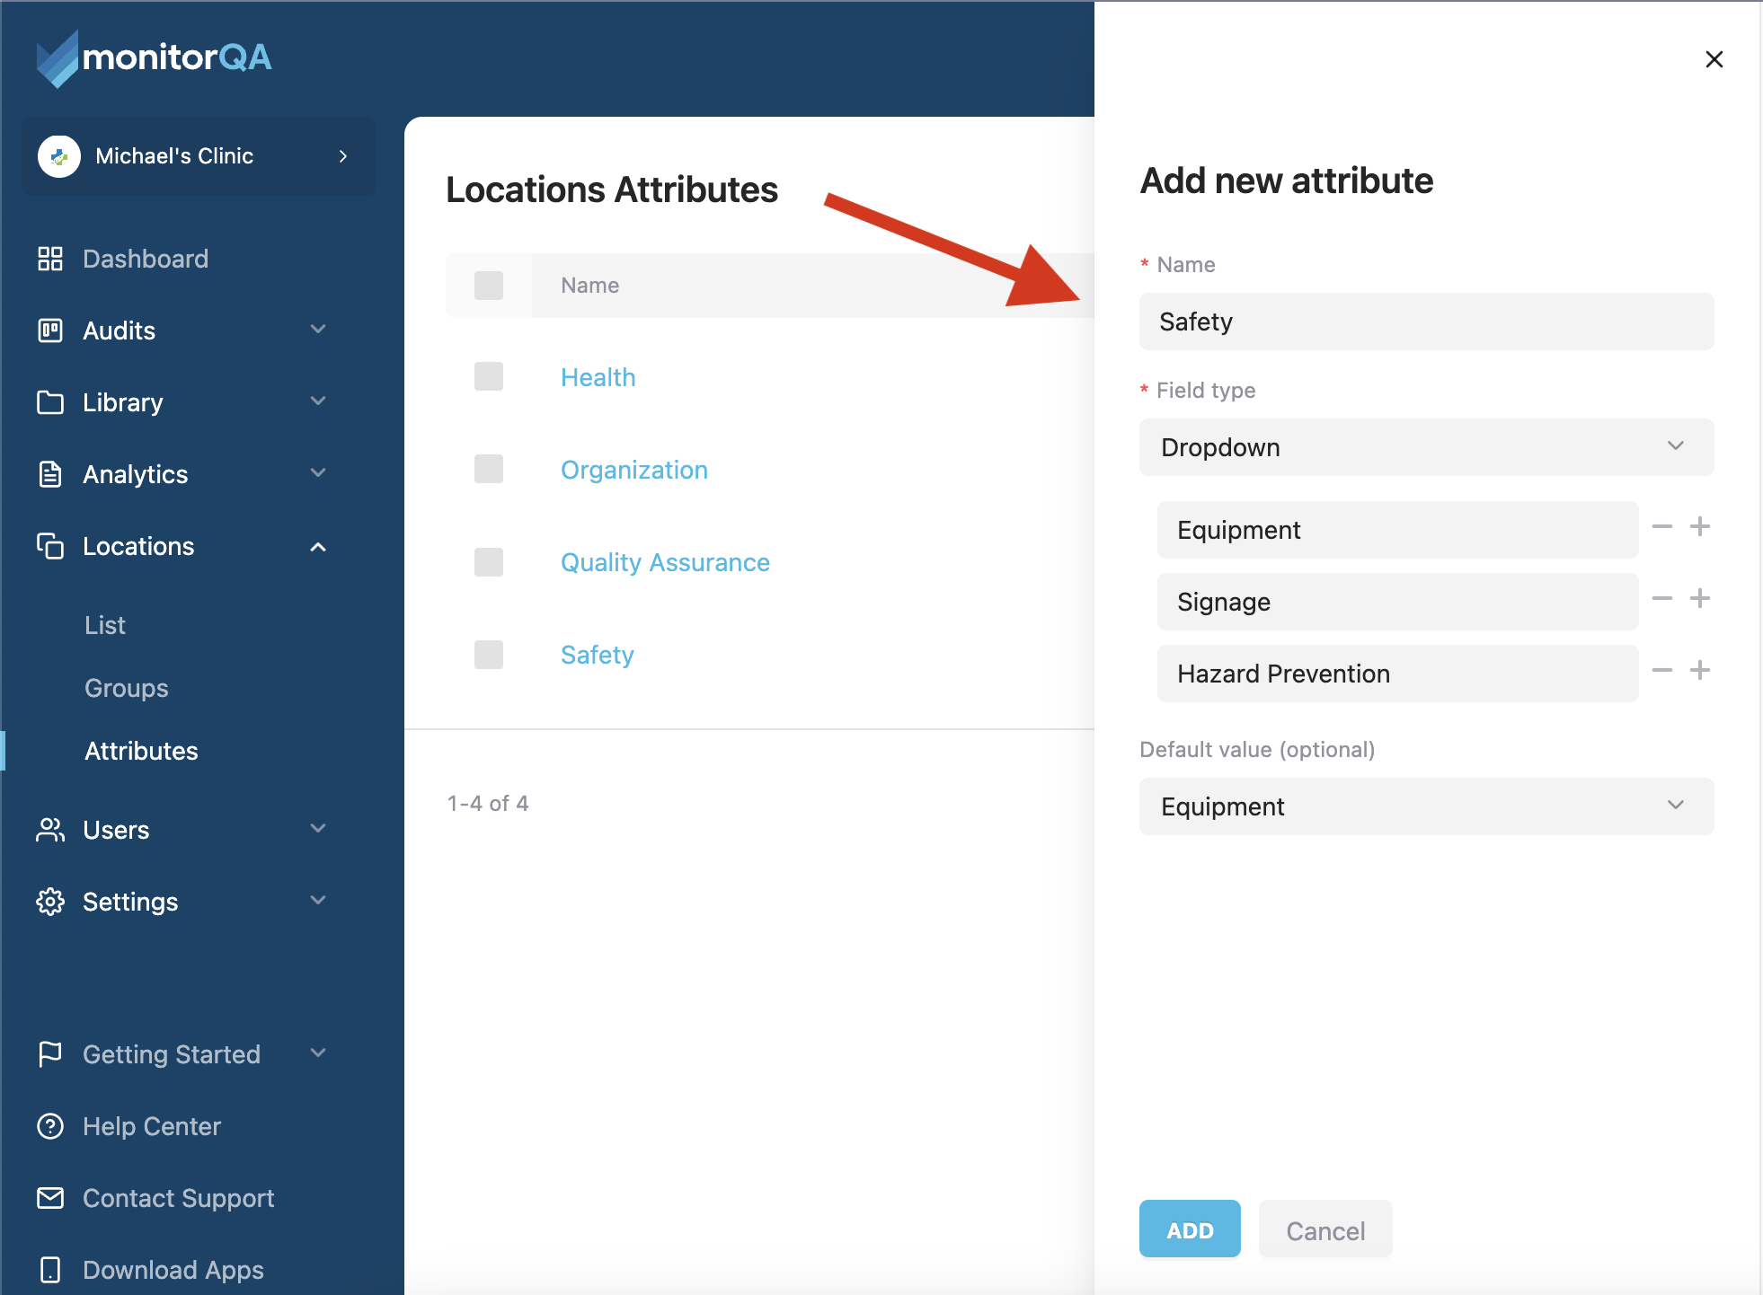Image resolution: width=1763 pixels, height=1295 pixels.
Task: Click the Settings gear icon
Action: click(x=50, y=902)
